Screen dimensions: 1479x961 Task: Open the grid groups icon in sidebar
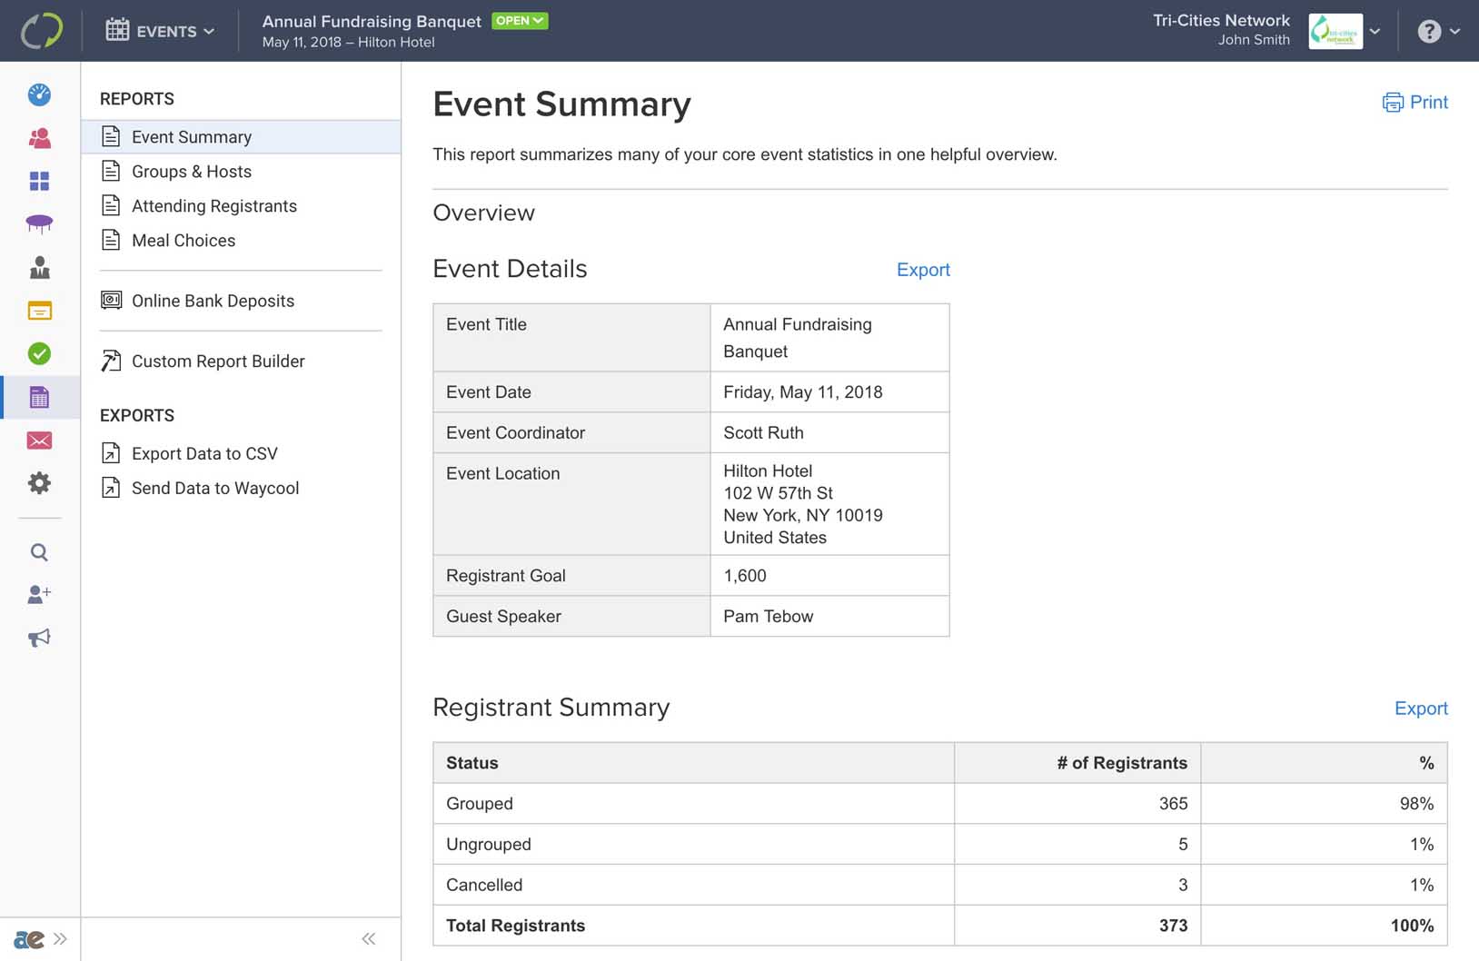39,181
